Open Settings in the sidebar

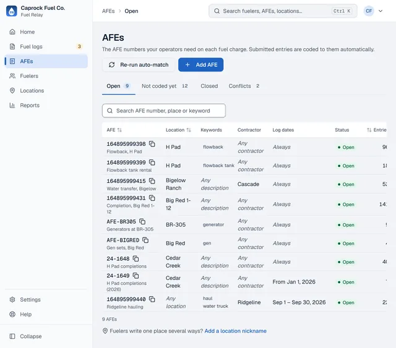(46, 300)
